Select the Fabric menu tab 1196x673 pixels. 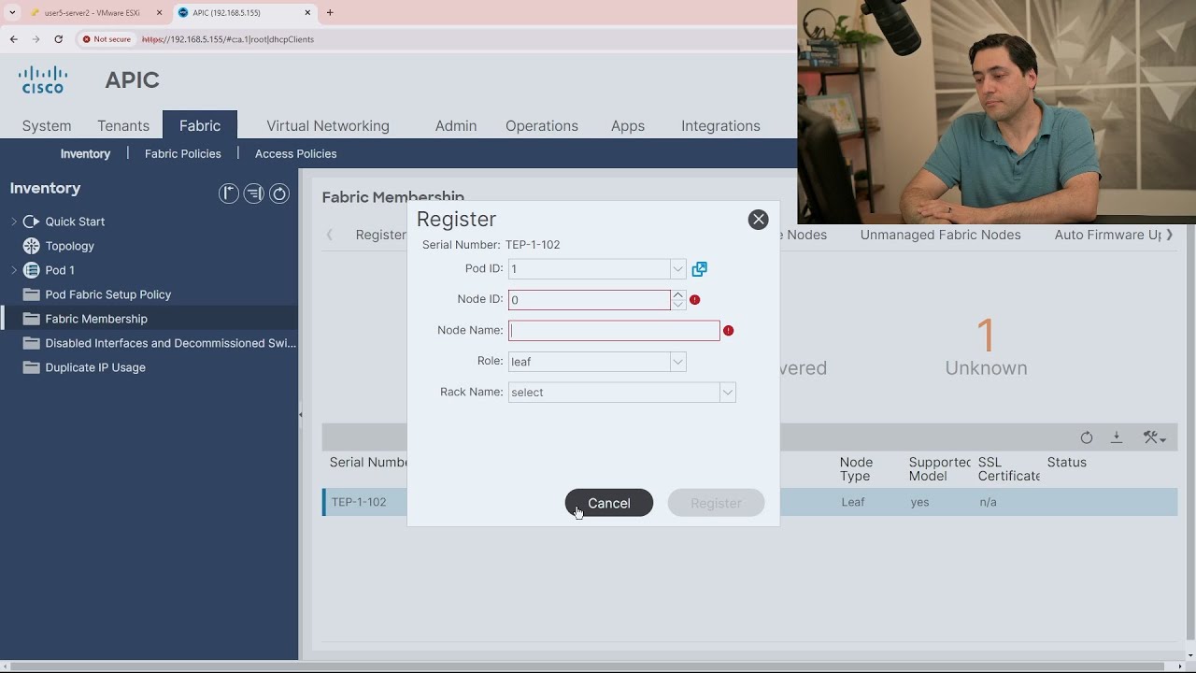coord(200,125)
